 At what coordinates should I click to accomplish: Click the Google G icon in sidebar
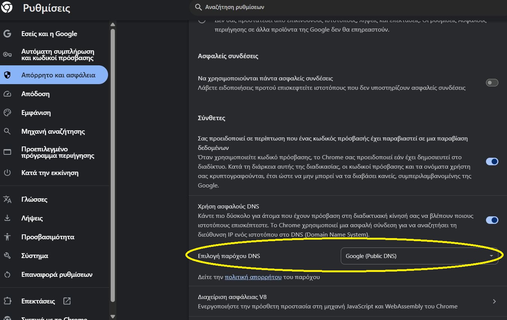pos(7,34)
